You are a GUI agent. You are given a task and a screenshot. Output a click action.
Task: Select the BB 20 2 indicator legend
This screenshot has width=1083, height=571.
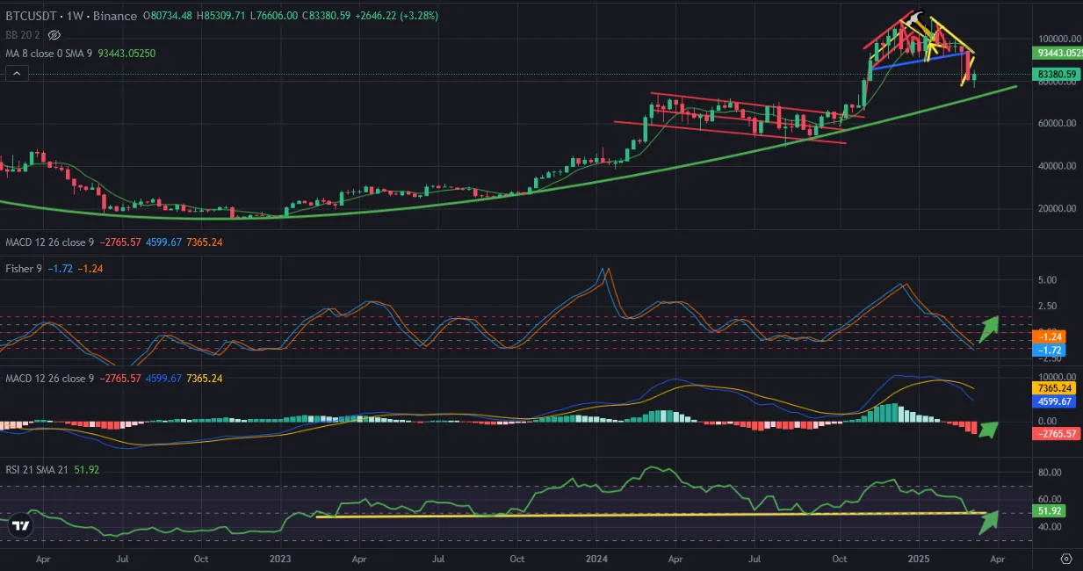[22, 35]
